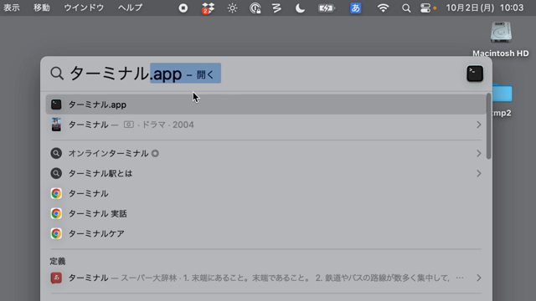
Task: Open the ターミナル.app result row
Action: (265, 105)
